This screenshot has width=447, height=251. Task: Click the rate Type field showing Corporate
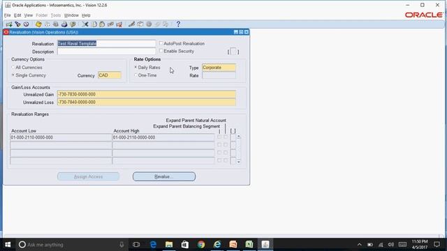coord(219,68)
